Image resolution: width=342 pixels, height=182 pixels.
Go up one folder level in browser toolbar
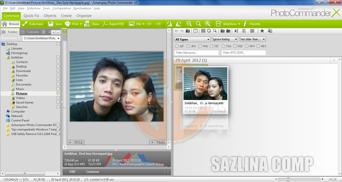(188, 31)
